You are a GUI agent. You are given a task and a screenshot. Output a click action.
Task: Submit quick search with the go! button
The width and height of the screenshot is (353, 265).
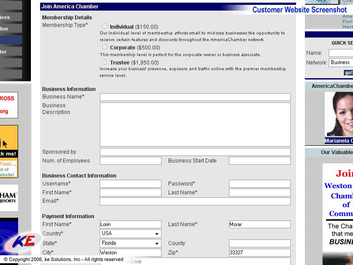pos(348,72)
